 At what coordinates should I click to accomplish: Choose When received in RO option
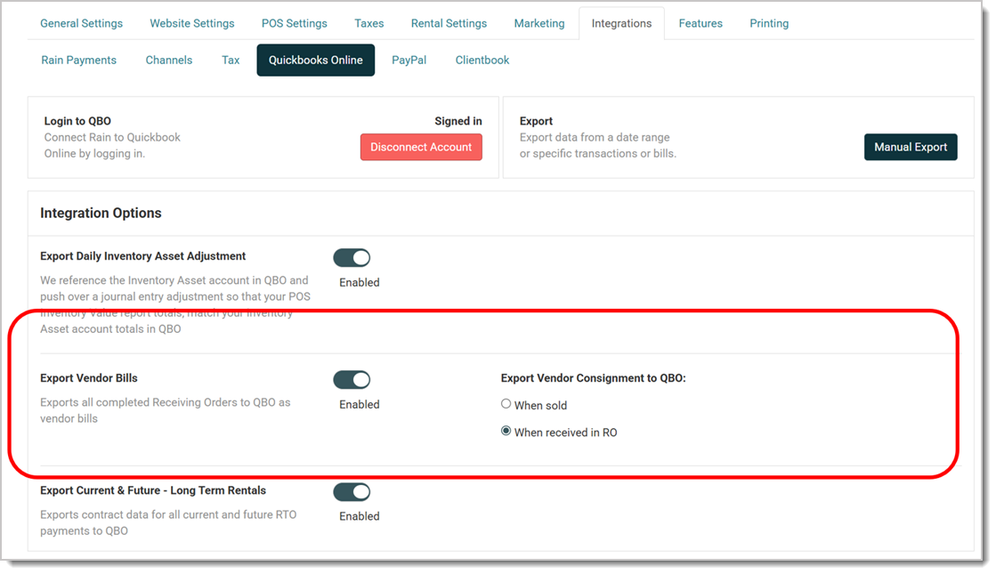click(x=506, y=431)
